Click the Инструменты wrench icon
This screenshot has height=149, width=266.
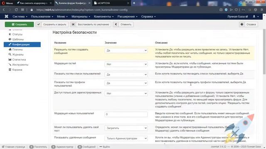[x=10, y=65]
